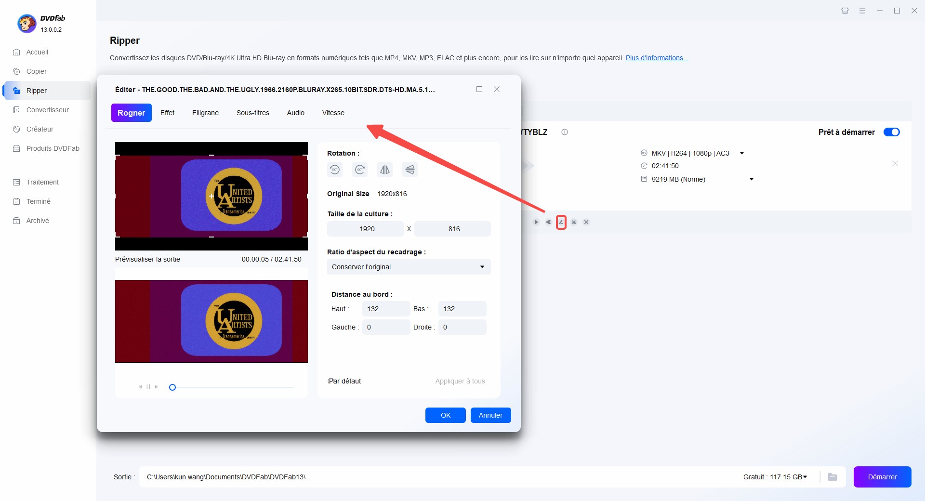Open video edit pencil icon
925x501 pixels.
coord(561,222)
